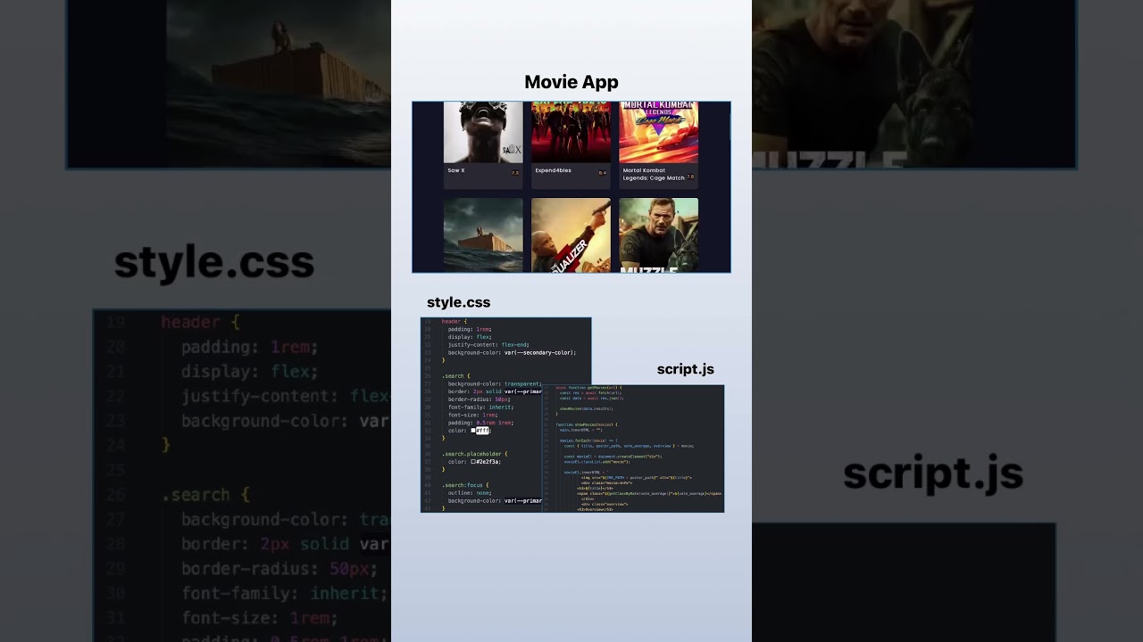This screenshot has width=1143, height=642.
Task: Click 'font-family: inherit;' in background code
Action: tap(285, 593)
